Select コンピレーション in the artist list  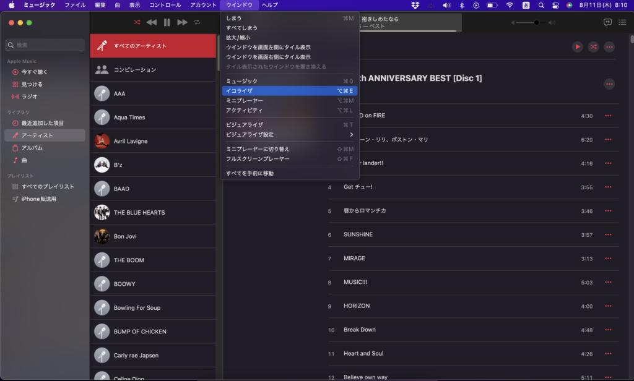[x=153, y=69]
